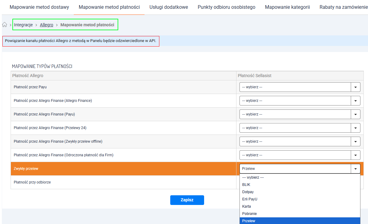Choose '--- wybierz ---' option in open list

300,177
